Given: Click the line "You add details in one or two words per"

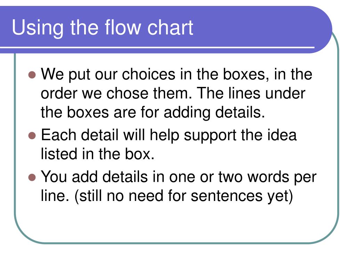Looking at the screenshot, I should pyautogui.click(x=178, y=177).
